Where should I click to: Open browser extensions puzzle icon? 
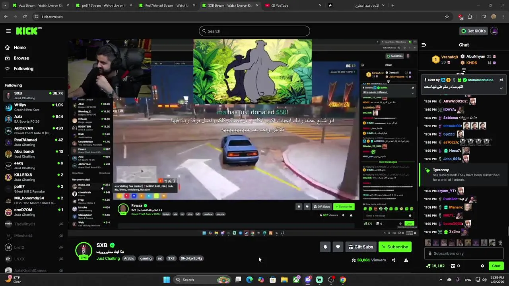click(470, 17)
